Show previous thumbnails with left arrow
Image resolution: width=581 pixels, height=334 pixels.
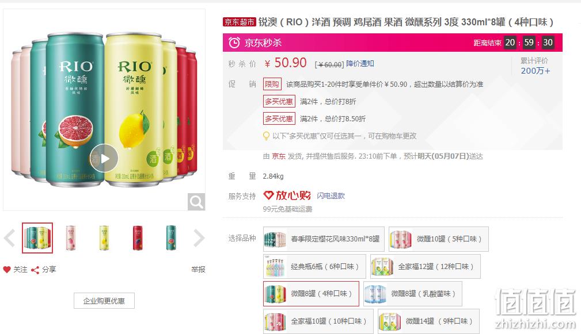(x=10, y=238)
